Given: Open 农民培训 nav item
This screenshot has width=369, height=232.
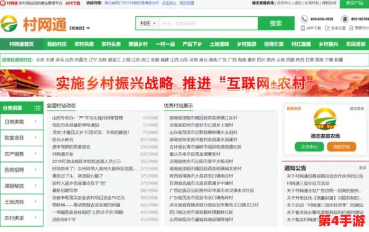Looking at the screenshot, I should pos(355,44).
